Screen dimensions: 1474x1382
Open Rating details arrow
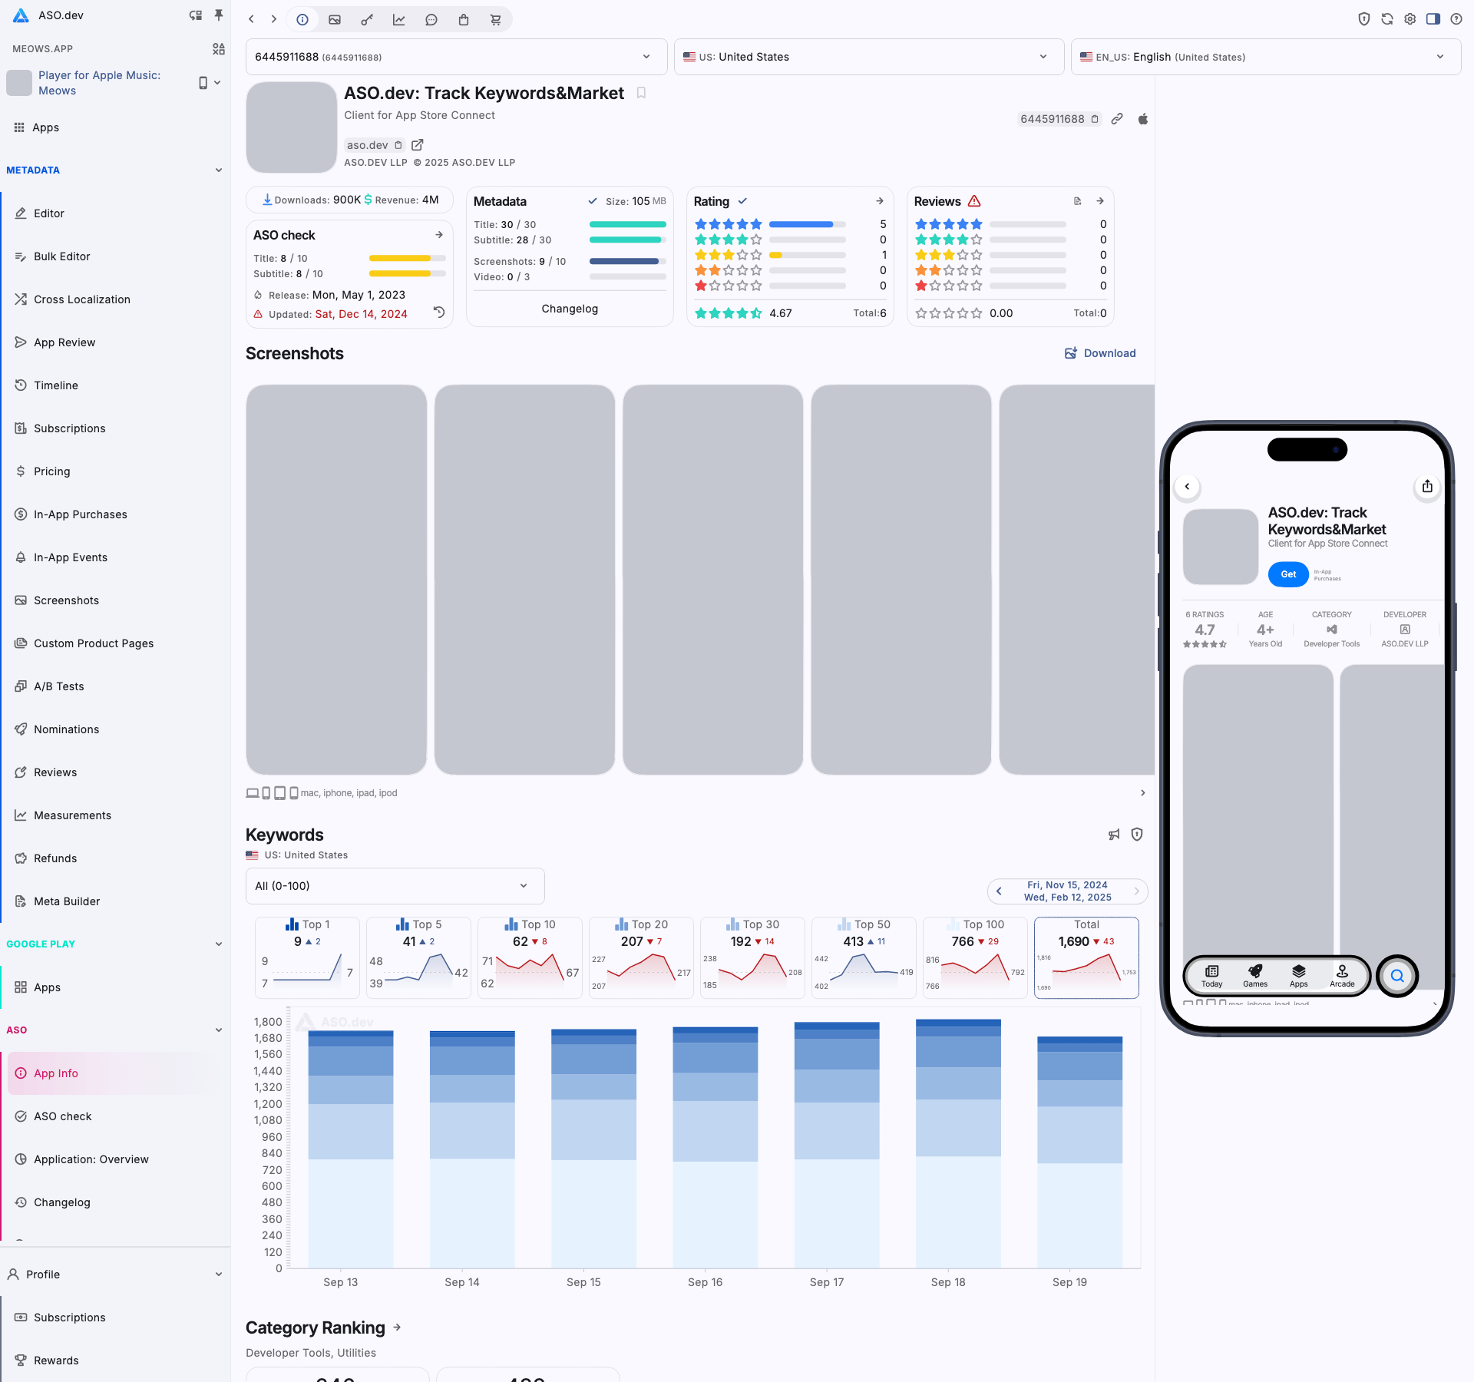(x=880, y=201)
